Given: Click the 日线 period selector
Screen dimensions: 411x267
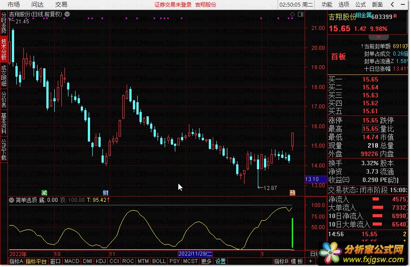Looking at the screenshot, I should [314, 254].
